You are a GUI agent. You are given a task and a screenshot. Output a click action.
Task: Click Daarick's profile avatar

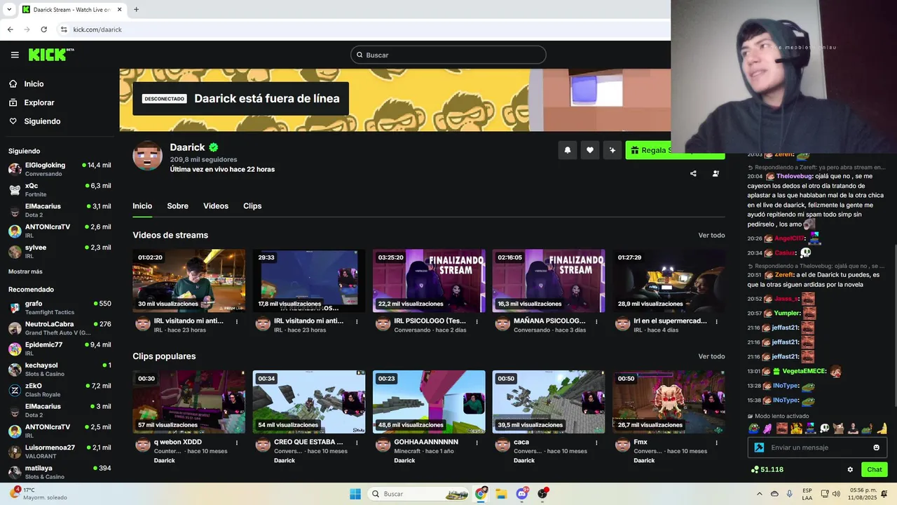coord(147,155)
